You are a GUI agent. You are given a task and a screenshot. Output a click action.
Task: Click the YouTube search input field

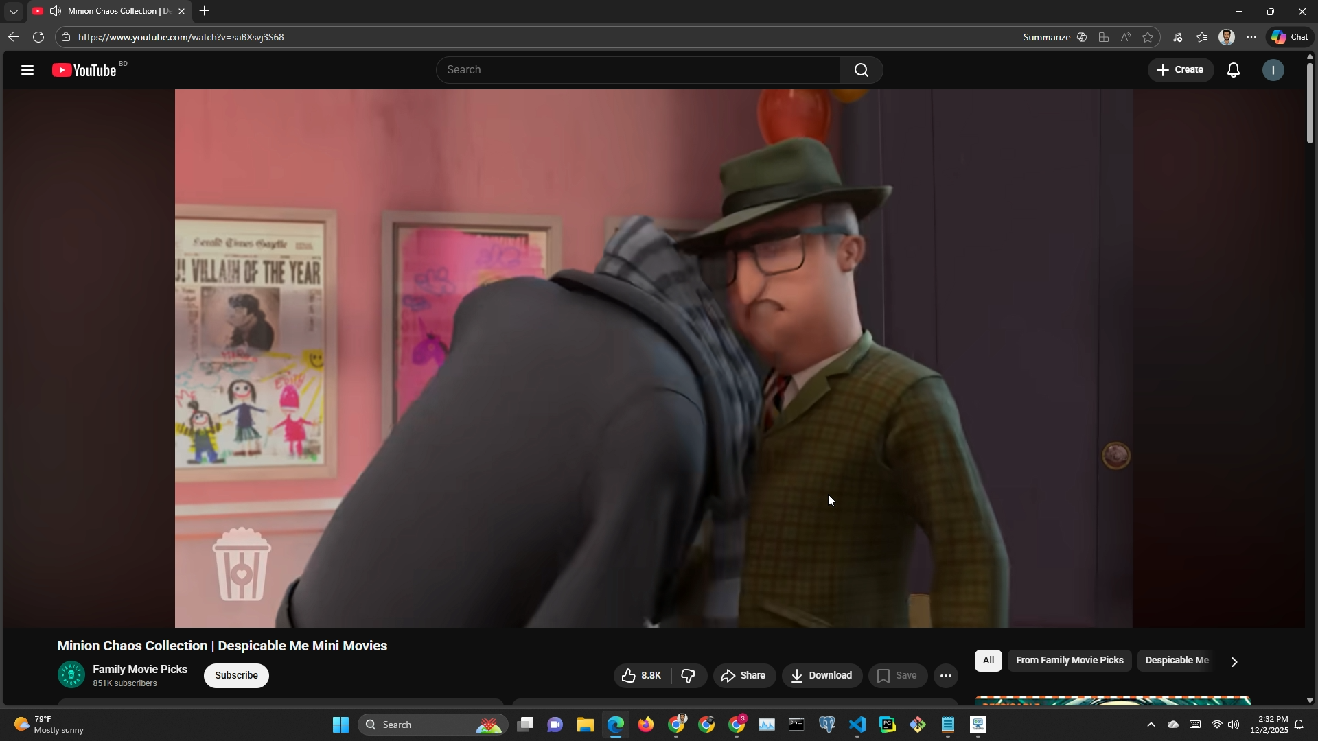pos(638,70)
